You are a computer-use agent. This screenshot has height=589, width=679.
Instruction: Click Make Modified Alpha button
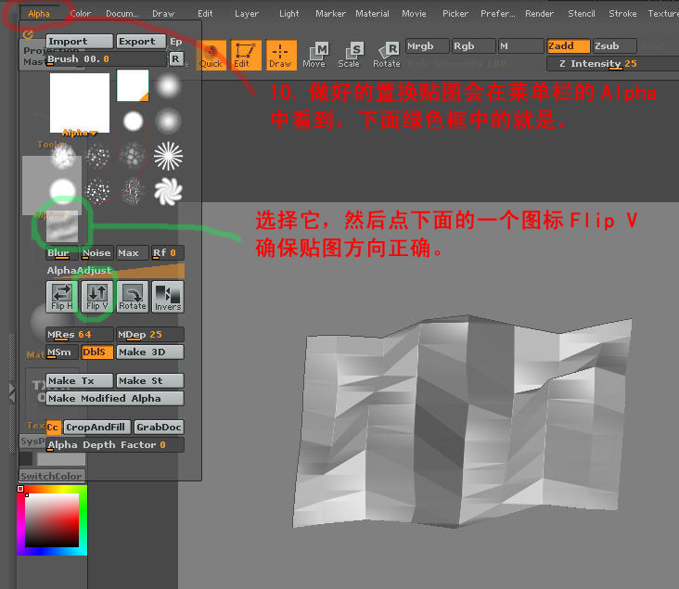(115, 399)
